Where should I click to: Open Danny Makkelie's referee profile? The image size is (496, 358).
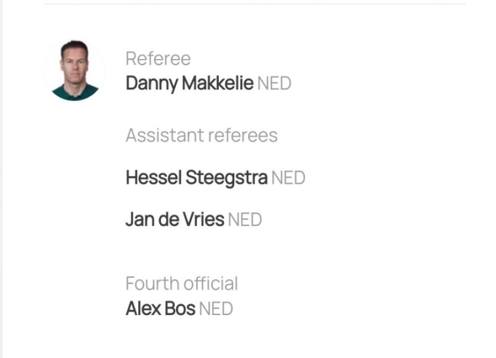[x=190, y=83]
